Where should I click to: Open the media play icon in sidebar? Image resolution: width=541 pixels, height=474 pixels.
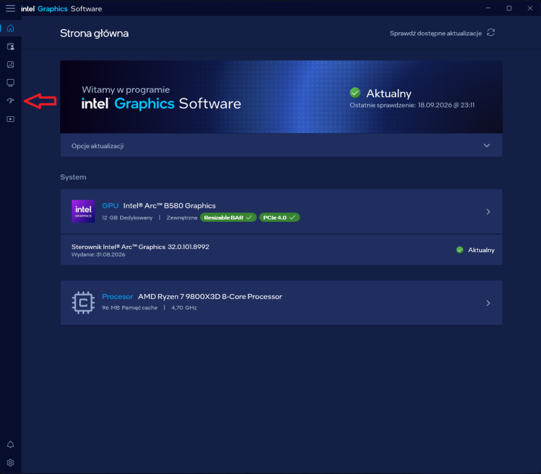click(10, 119)
